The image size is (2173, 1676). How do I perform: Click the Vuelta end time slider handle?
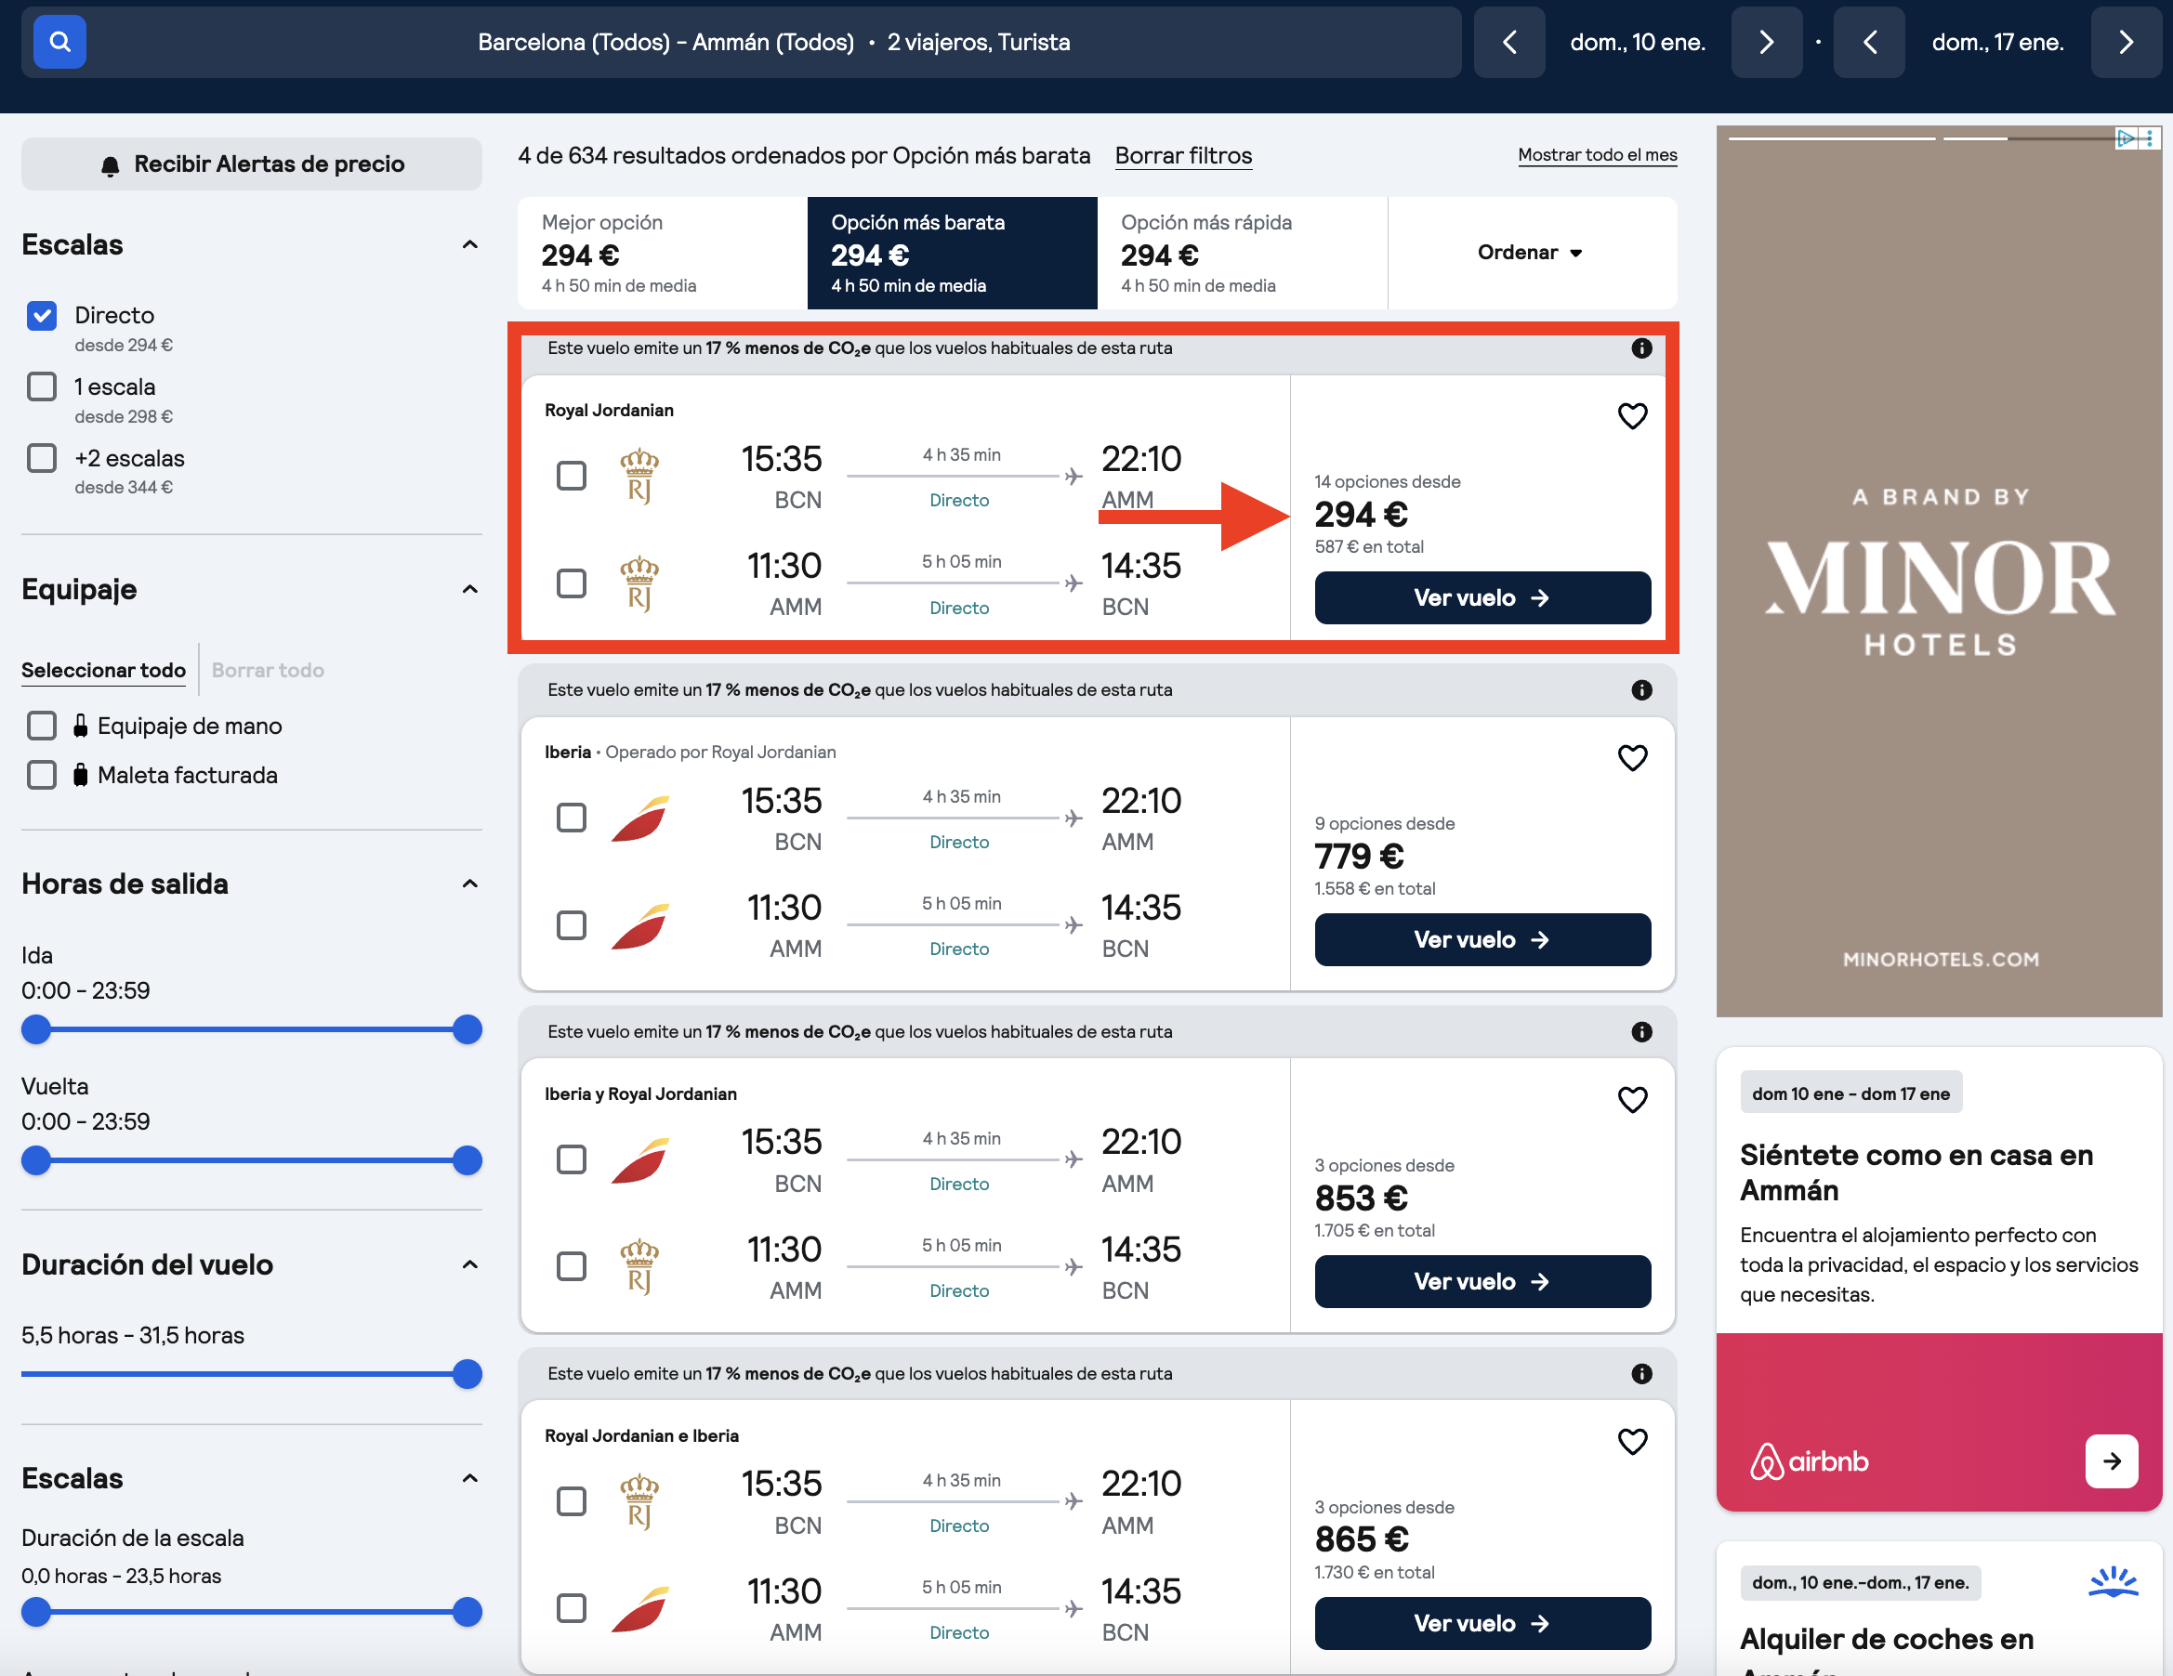point(467,1161)
